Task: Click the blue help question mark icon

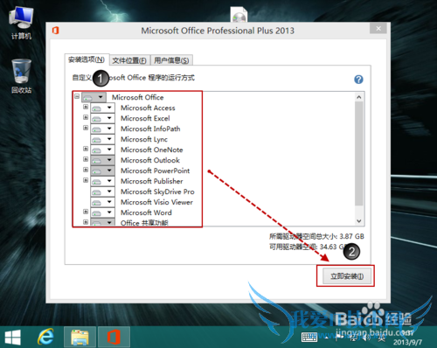Action: pyautogui.click(x=358, y=80)
